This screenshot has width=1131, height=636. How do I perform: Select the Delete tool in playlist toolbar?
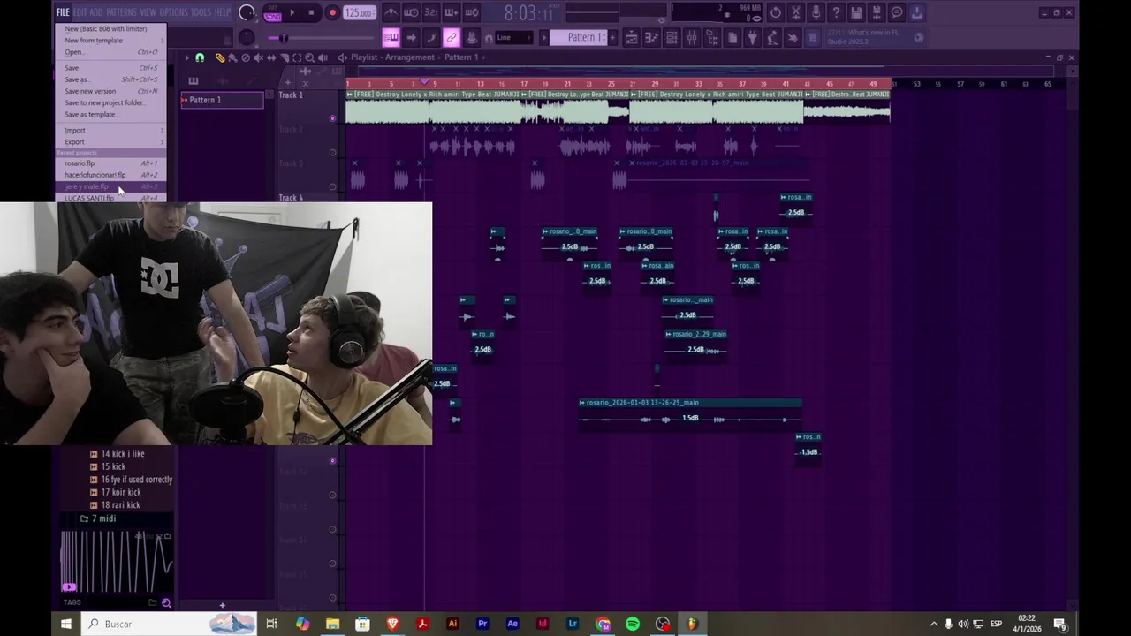click(x=246, y=57)
